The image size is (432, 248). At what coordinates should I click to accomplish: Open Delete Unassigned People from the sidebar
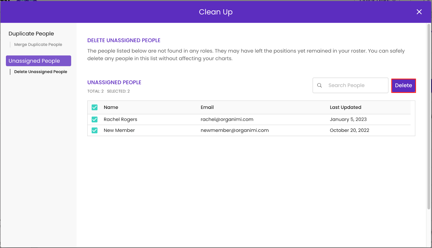click(x=40, y=72)
